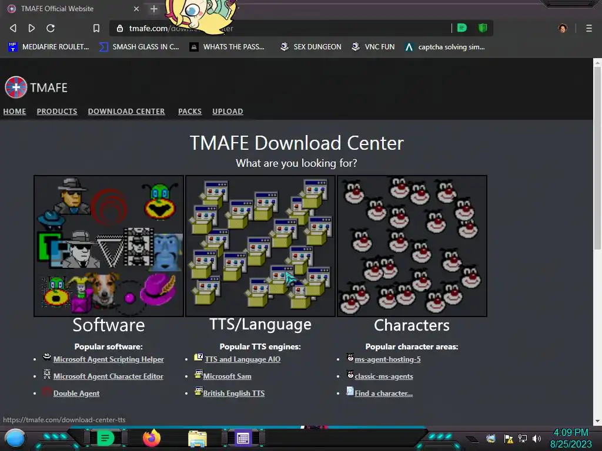Close the TMAFE Official Website tab

tap(136, 8)
